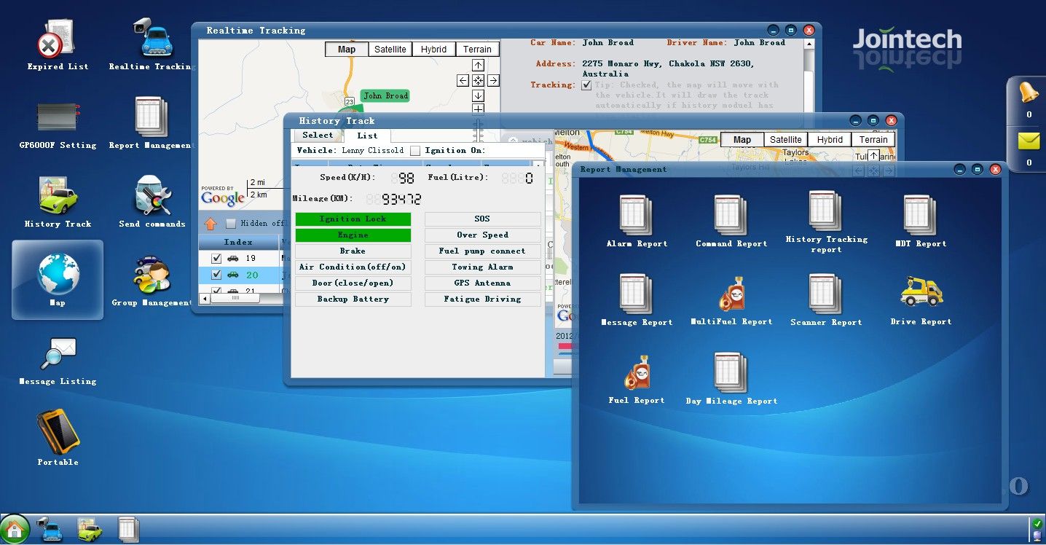The height and width of the screenshot is (545, 1046).
Task: Click the orange up arrow in Realtime Tracking
Action: [211, 224]
